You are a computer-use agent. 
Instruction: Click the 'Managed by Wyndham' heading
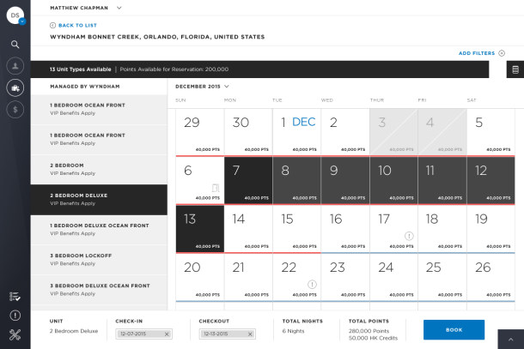[85, 87]
